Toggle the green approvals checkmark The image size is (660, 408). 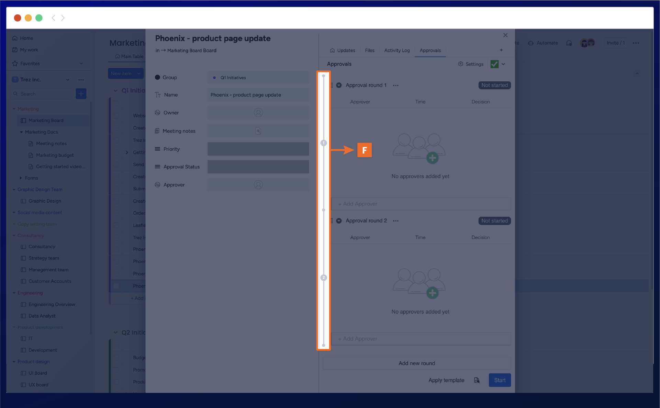tap(494, 64)
